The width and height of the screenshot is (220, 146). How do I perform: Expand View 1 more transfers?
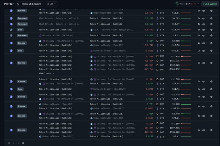[x=46, y=73]
